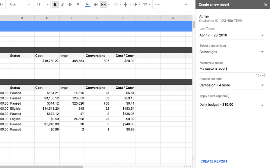Toggle bold formatting
The image size is (270, 168).
[55, 5]
